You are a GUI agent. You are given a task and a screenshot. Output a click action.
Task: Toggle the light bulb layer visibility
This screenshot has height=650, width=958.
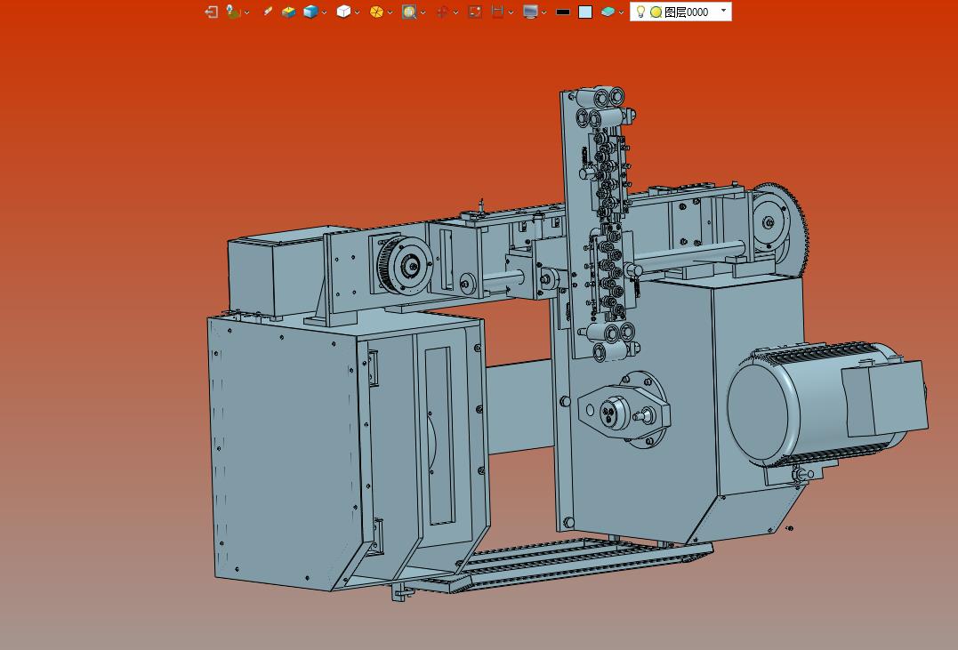point(640,12)
